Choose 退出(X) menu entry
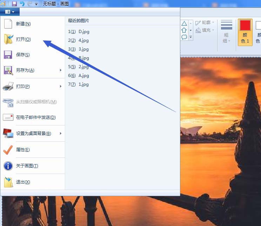 pos(33,182)
